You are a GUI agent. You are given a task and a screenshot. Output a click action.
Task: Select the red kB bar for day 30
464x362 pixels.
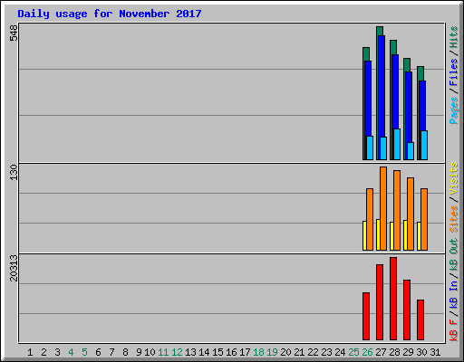420,319
